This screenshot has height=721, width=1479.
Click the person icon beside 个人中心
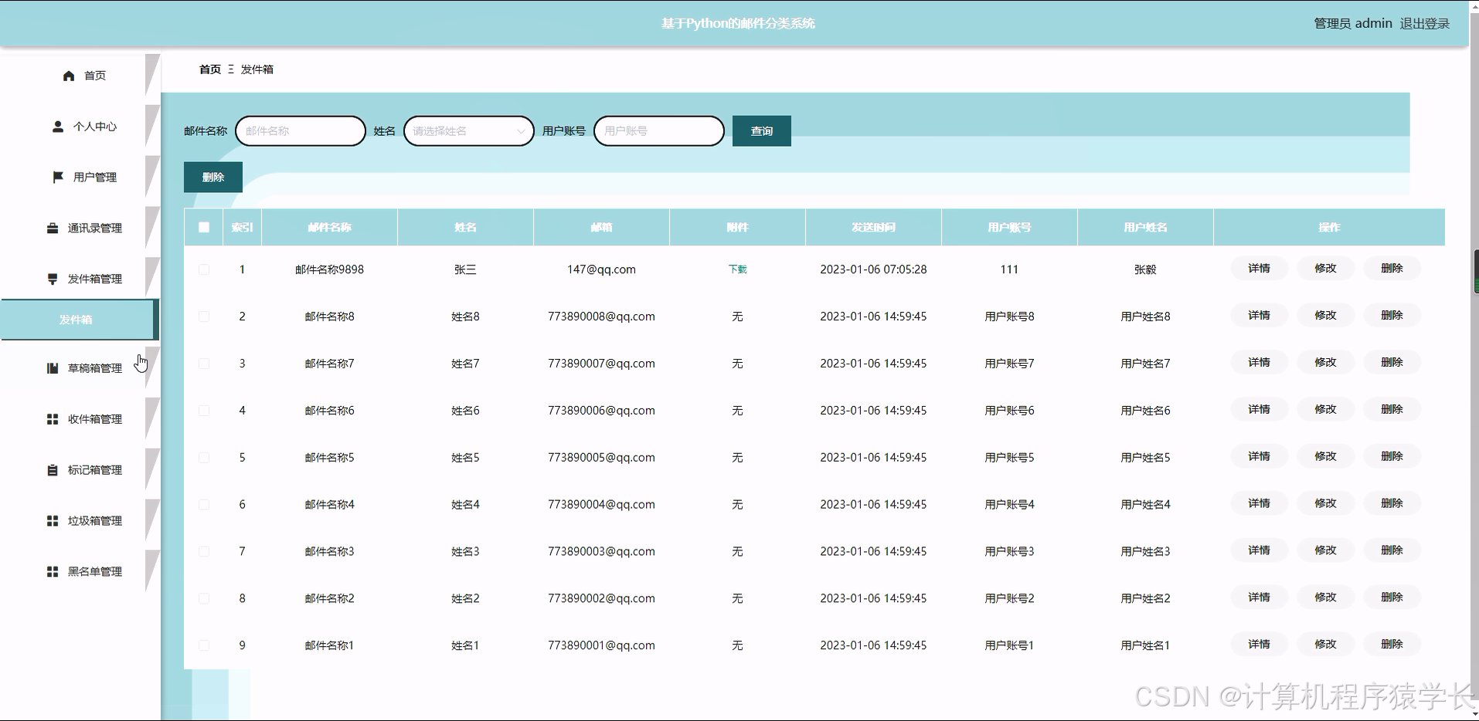pos(58,127)
